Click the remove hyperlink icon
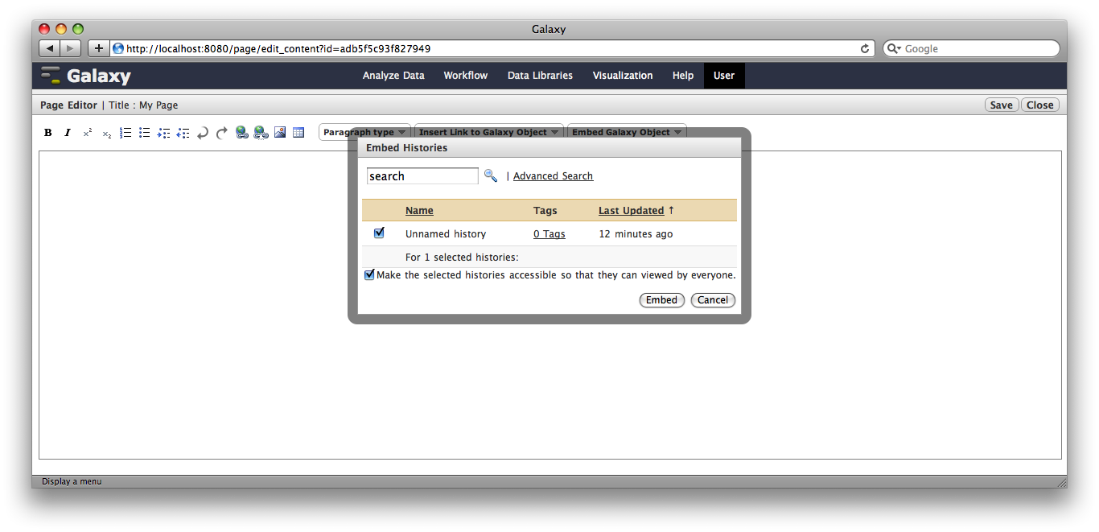 (261, 133)
